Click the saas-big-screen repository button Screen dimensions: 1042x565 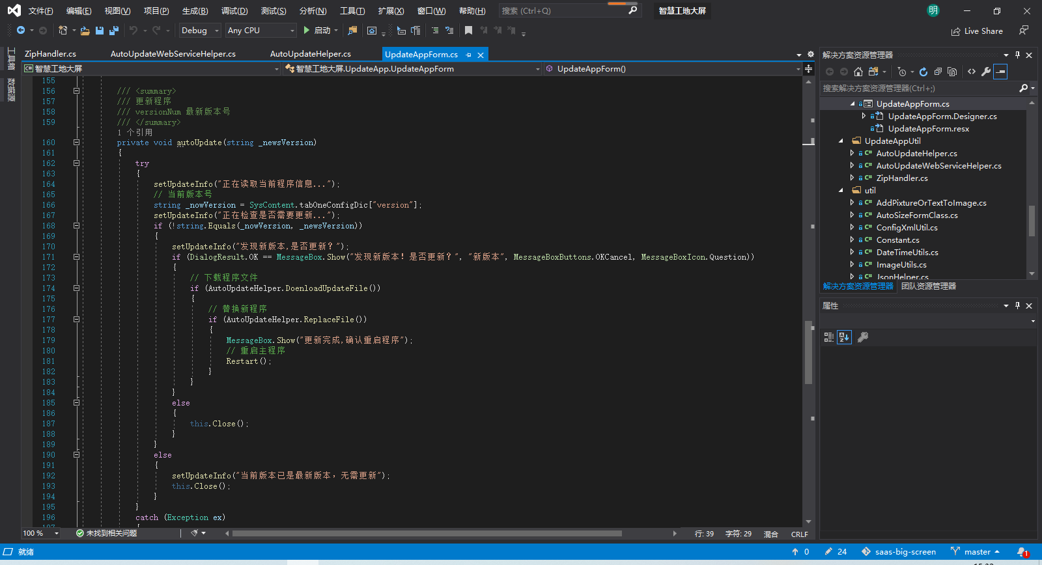899,552
